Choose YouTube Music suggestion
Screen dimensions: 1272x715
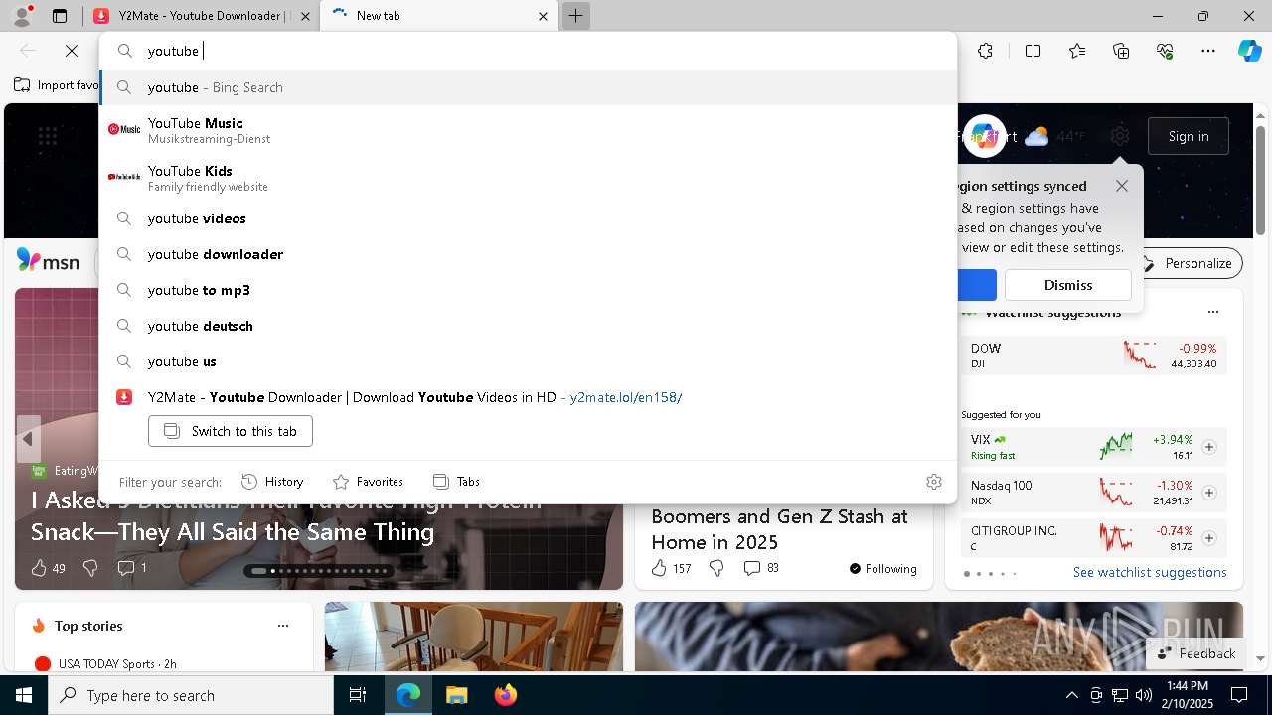pyautogui.click(x=528, y=129)
